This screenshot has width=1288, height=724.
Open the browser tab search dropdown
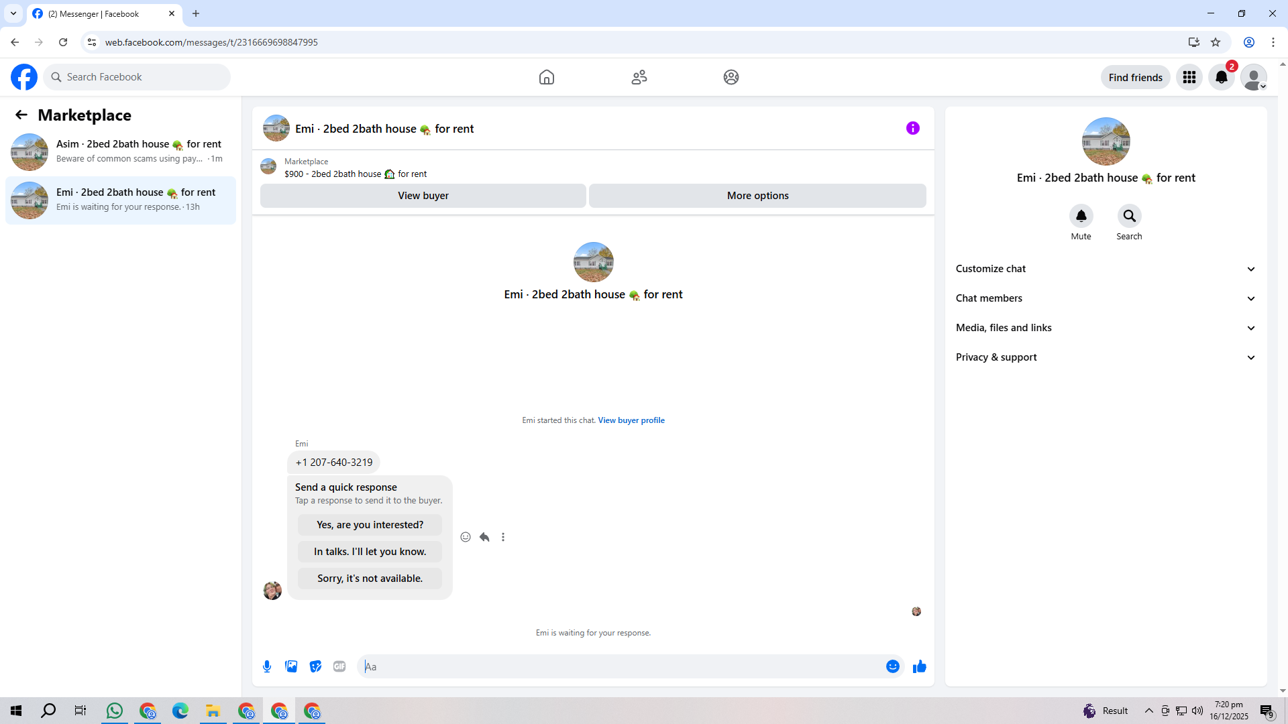13,13
